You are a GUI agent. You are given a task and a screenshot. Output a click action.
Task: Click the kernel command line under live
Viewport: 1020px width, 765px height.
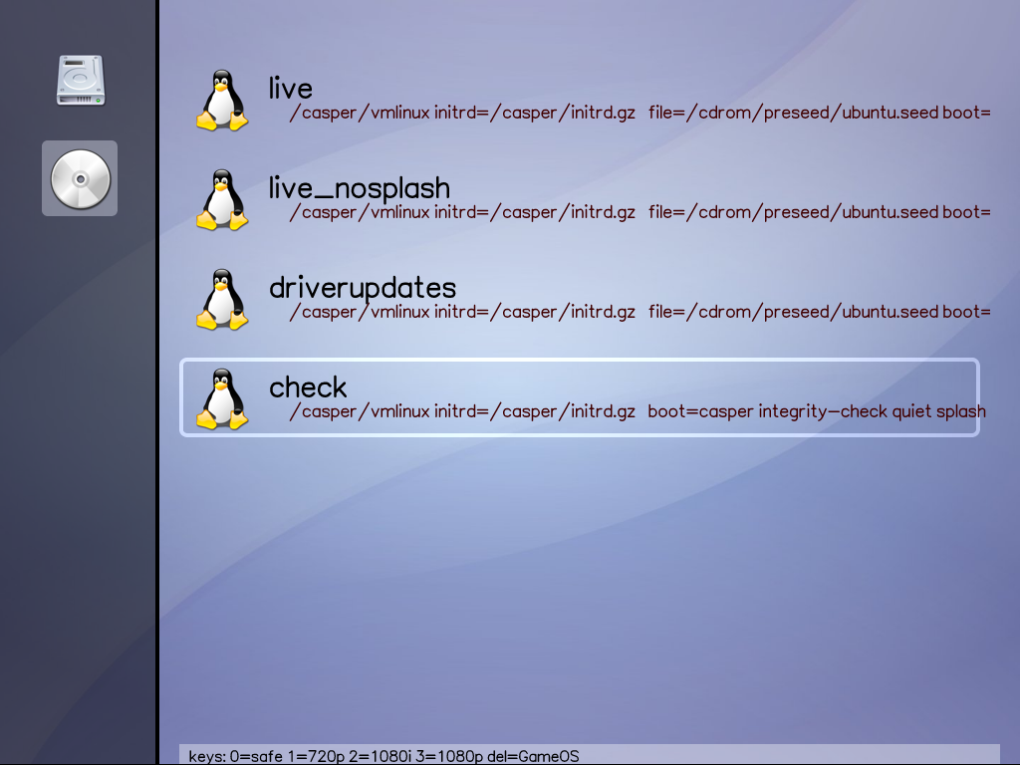(x=638, y=113)
